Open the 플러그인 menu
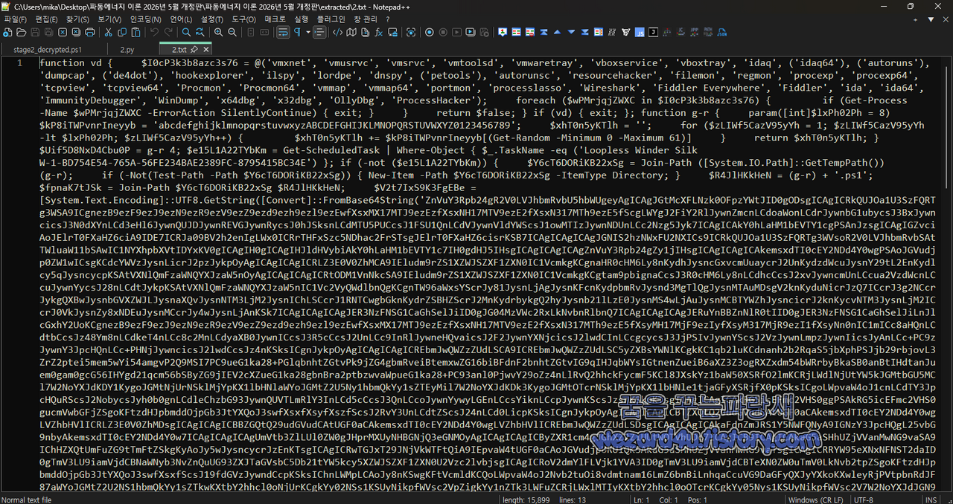Screen dimensions: 953x504 331,19
